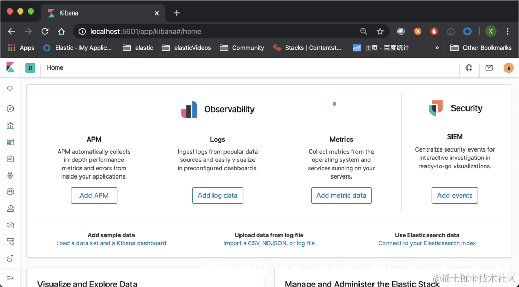519x287 pixels.
Task: Open Connect to your Elasticsearch index link
Action: [427, 243]
